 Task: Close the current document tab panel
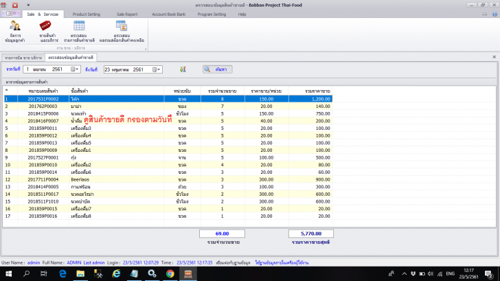click(495, 58)
